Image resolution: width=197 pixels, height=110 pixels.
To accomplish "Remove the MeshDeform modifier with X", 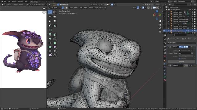I will coord(192,47).
